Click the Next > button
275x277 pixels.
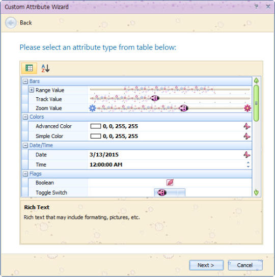click(x=206, y=265)
